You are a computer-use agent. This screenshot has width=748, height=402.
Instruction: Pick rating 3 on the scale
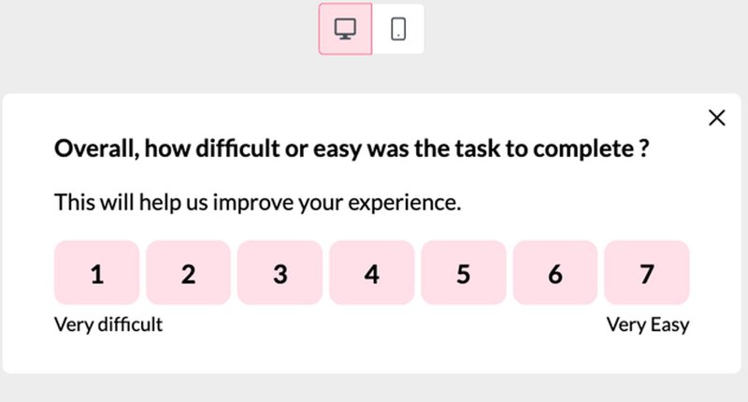[x=280, y=273]
